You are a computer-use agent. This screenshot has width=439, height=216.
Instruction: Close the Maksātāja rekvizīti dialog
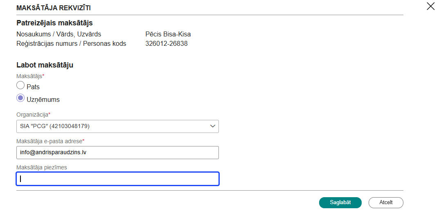430,6
